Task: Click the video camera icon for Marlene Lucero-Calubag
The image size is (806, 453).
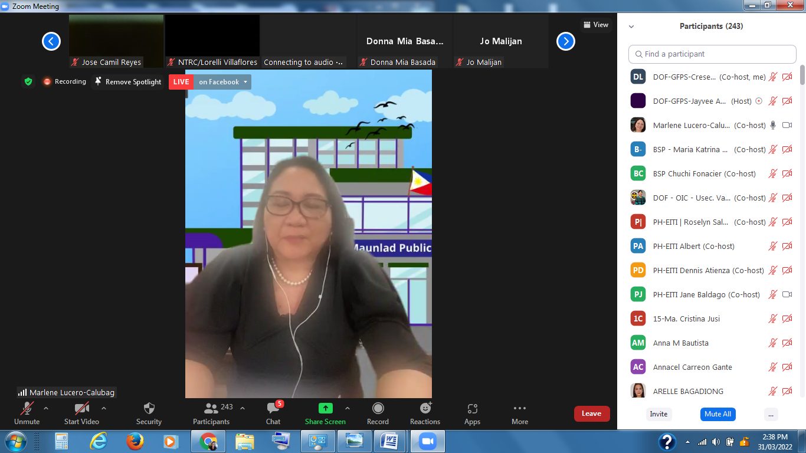Action: 787,125
